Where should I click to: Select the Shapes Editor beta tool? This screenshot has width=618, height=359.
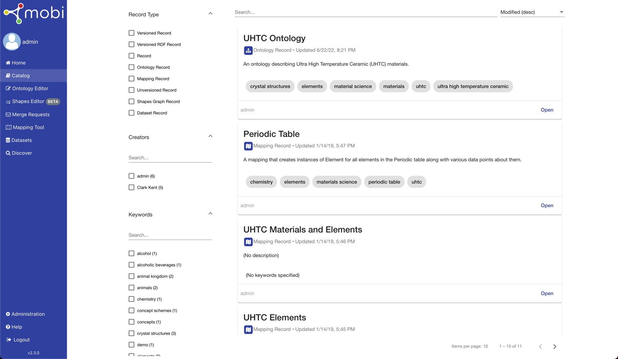[29, 101]
